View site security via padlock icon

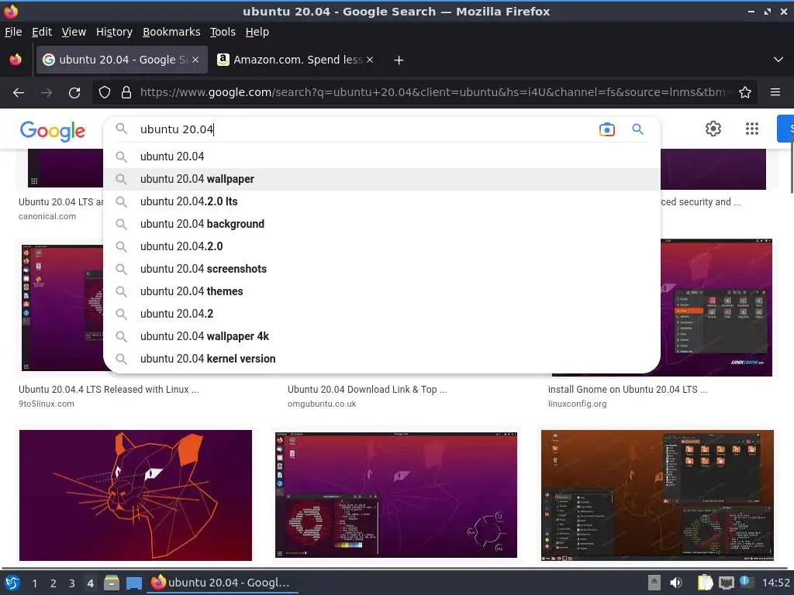pyautogui.click(x=126, y=93)
